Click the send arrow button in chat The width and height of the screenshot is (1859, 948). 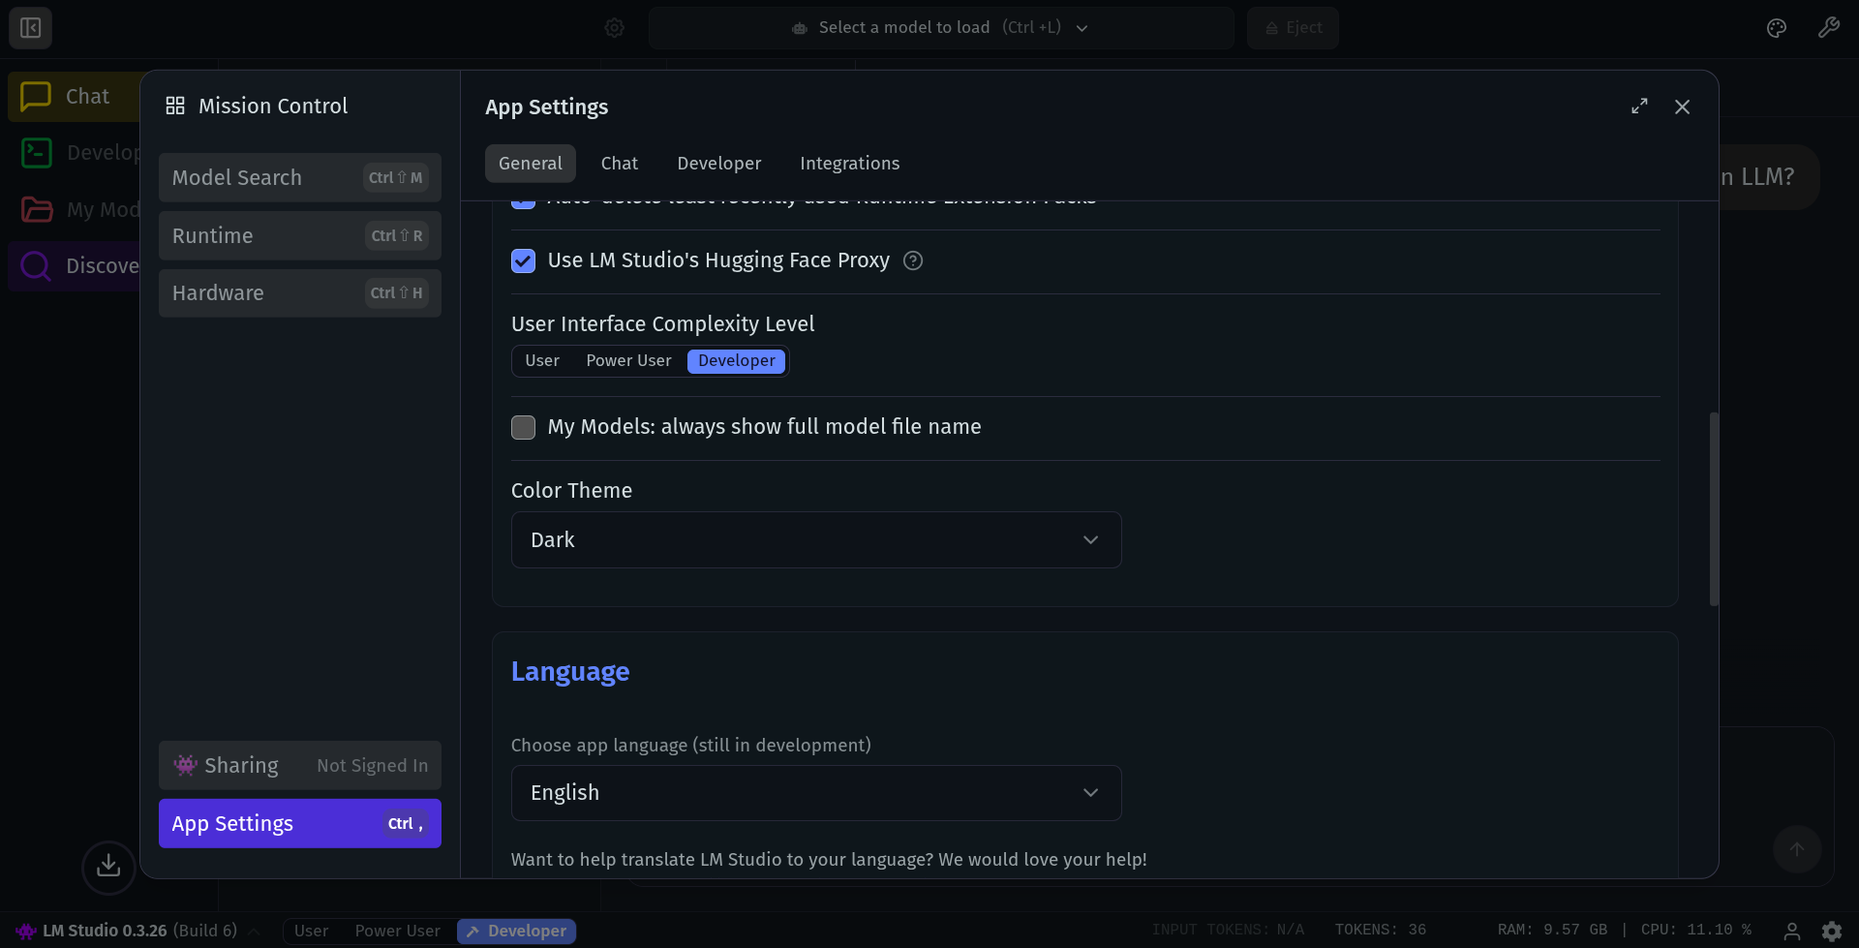[1797, 849]
